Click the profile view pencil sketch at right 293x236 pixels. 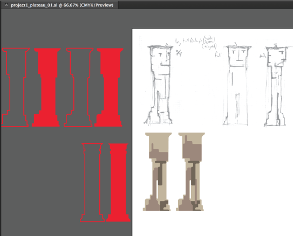(x=277, y=86)
